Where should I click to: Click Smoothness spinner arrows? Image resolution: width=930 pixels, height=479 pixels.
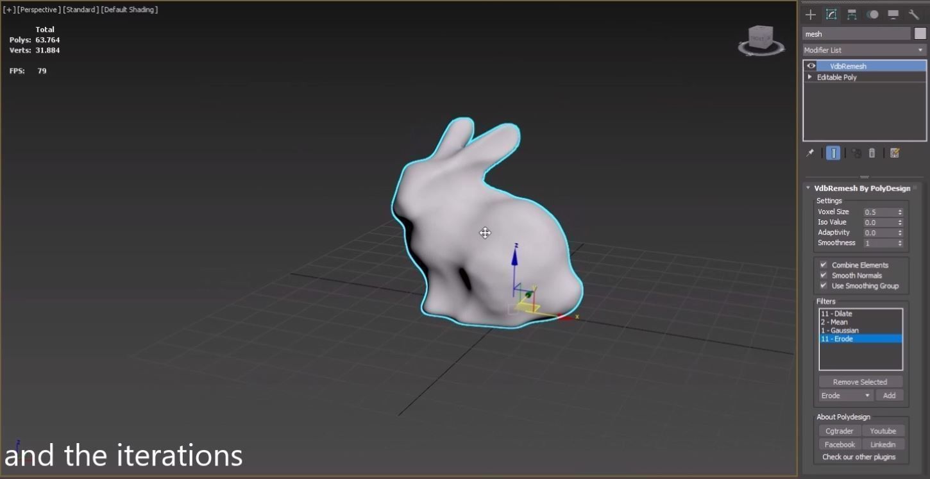[x=900, y=243]
